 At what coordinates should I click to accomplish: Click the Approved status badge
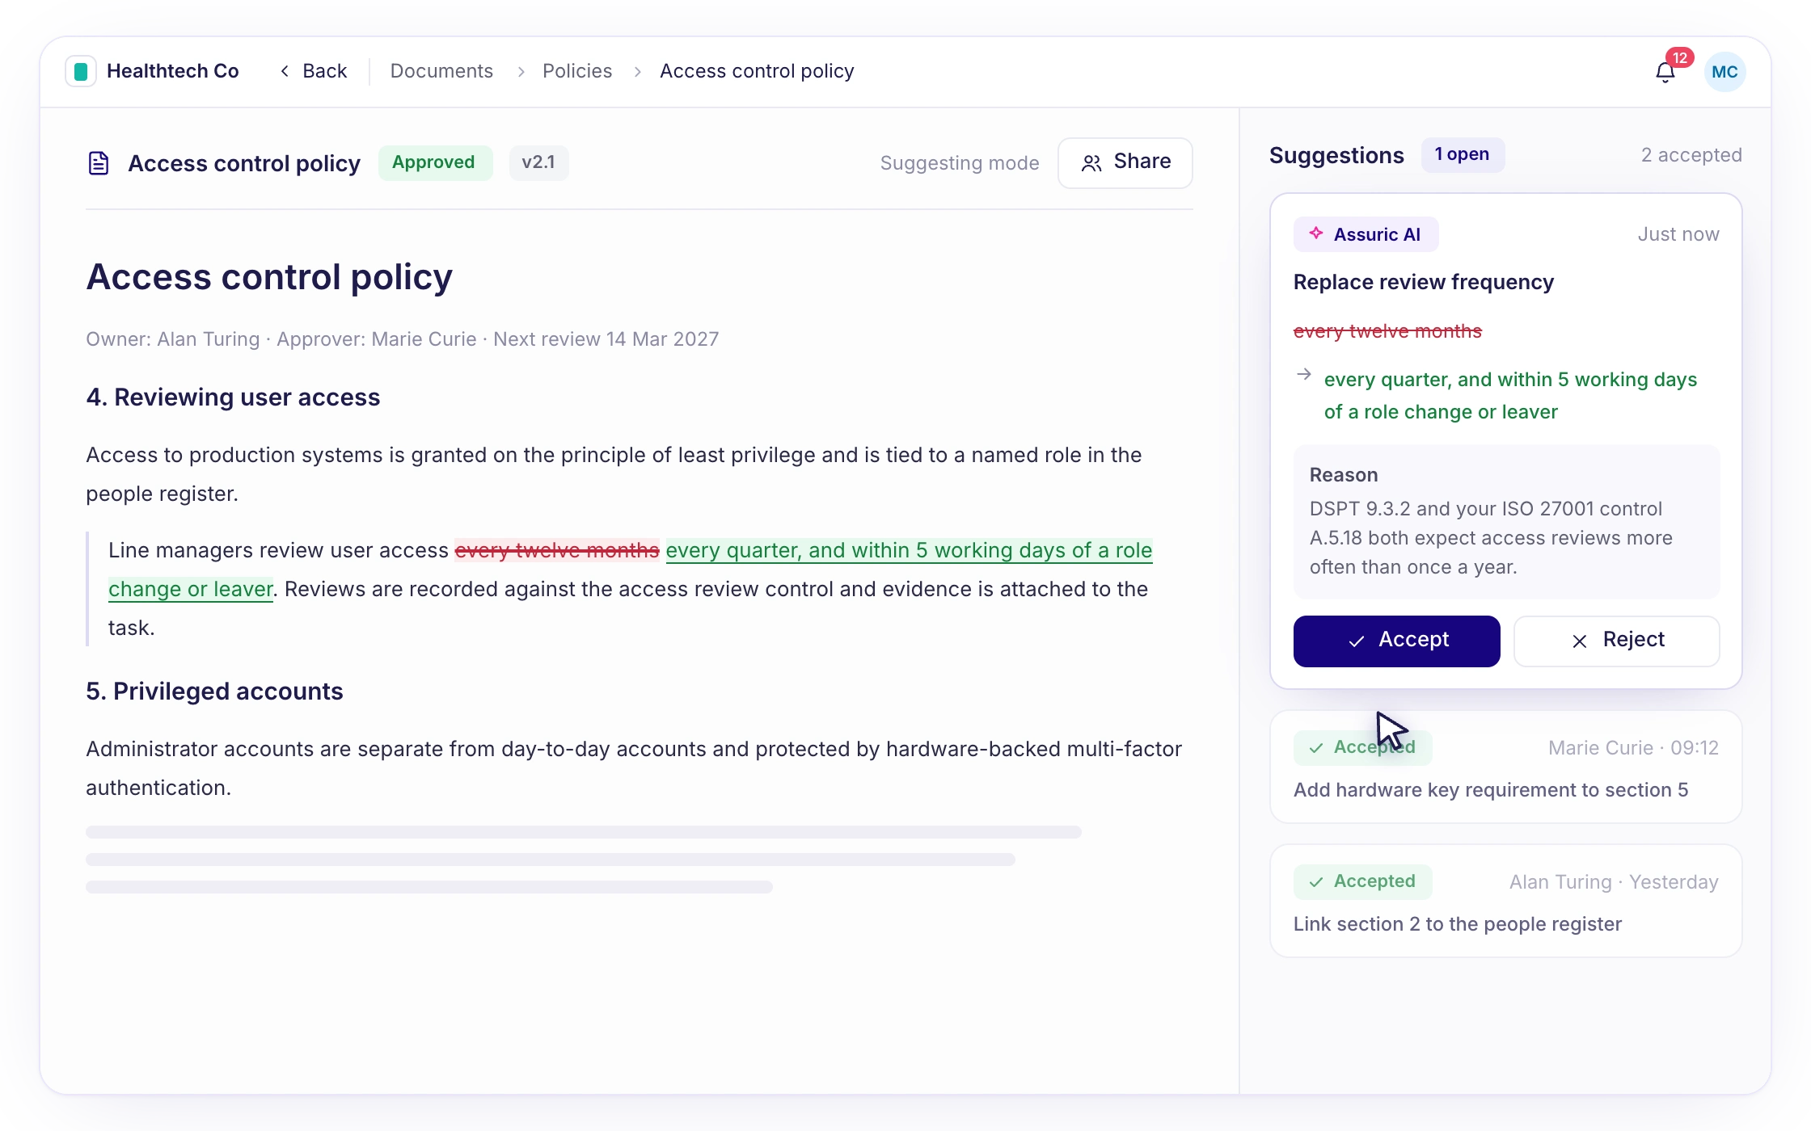pos(434,162)
